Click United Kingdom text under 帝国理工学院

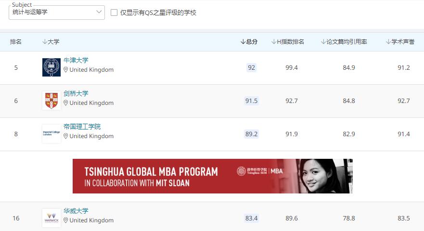pyautogui.click(x=91, y=136)
